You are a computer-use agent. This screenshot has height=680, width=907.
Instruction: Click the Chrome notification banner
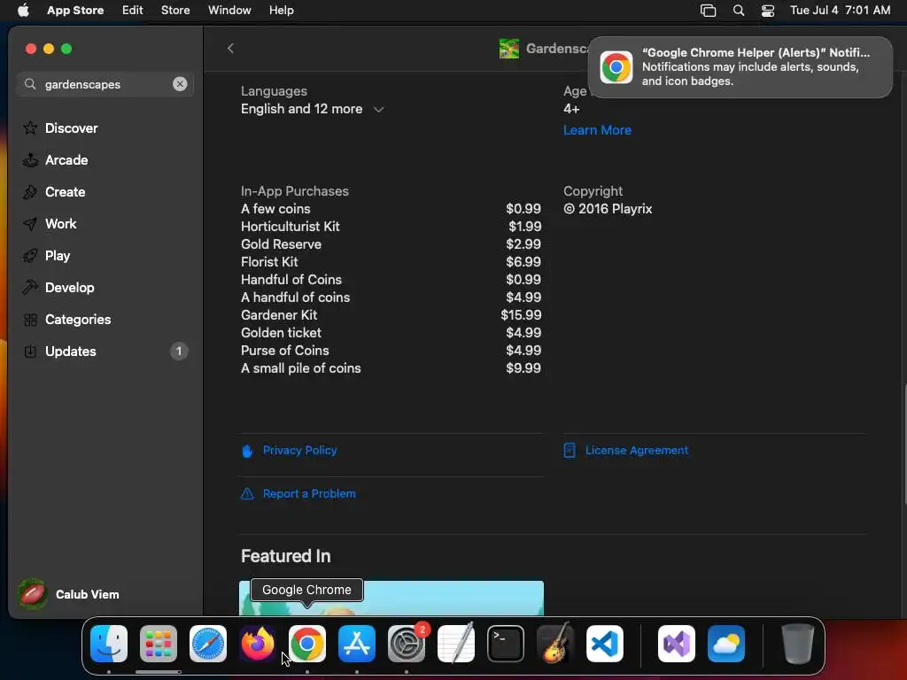click(740, 67)
